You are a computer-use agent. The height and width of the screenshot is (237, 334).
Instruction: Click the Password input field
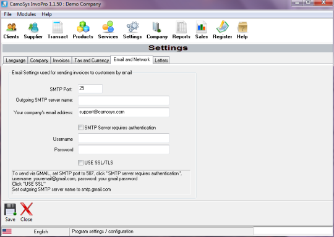click(x=124, y=149)
